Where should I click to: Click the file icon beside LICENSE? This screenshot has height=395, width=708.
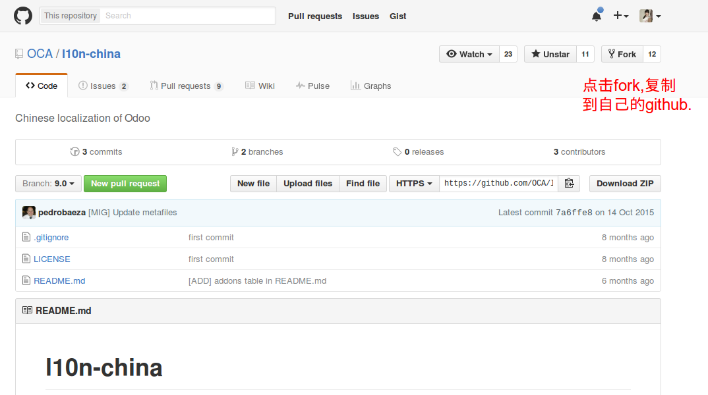point(26,259)
